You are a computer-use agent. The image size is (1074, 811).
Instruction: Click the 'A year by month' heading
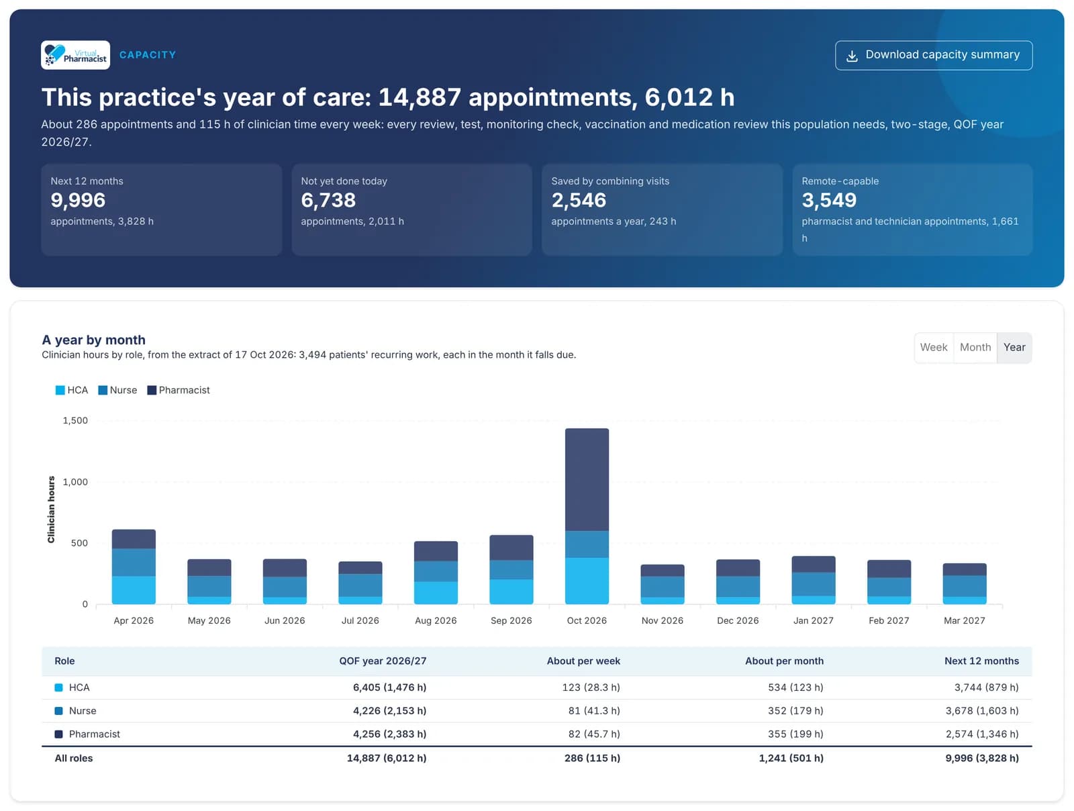[93, 340]
